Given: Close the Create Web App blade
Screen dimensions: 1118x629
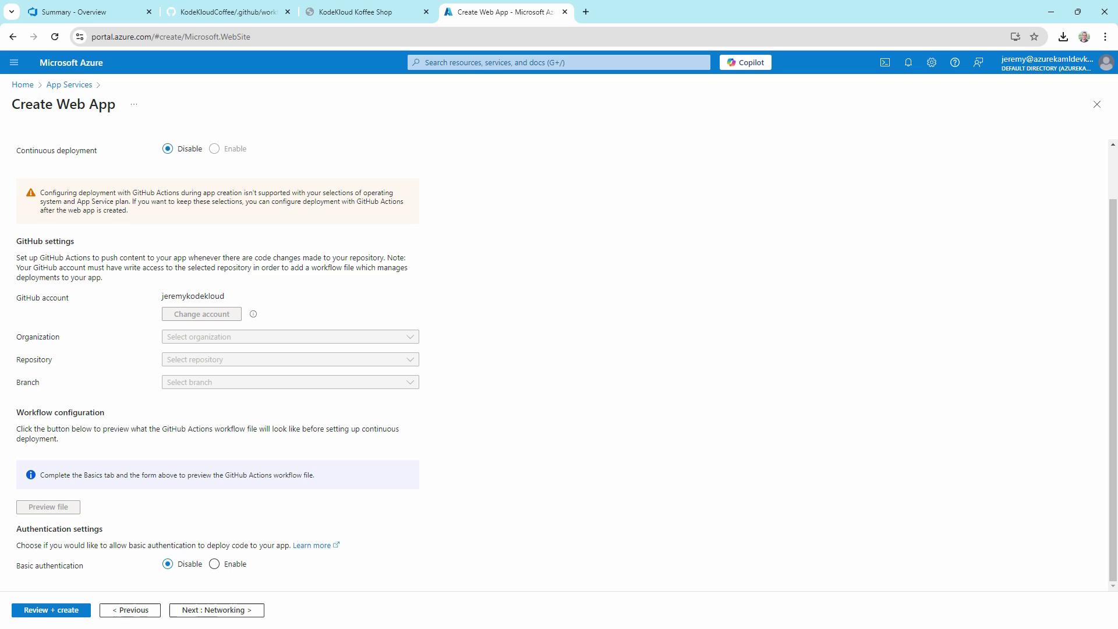Looking at the screenshot, I should pyautogui.click(x=1096, y=104).
